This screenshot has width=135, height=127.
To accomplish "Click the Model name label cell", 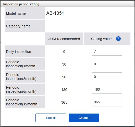I will tap(25, 13).
